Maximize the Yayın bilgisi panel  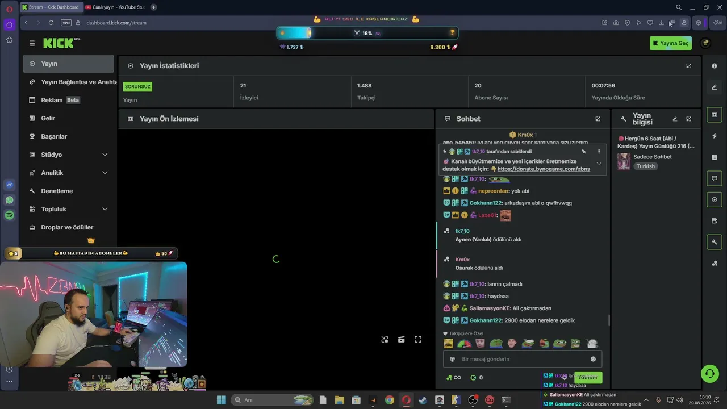click(688, 119)
